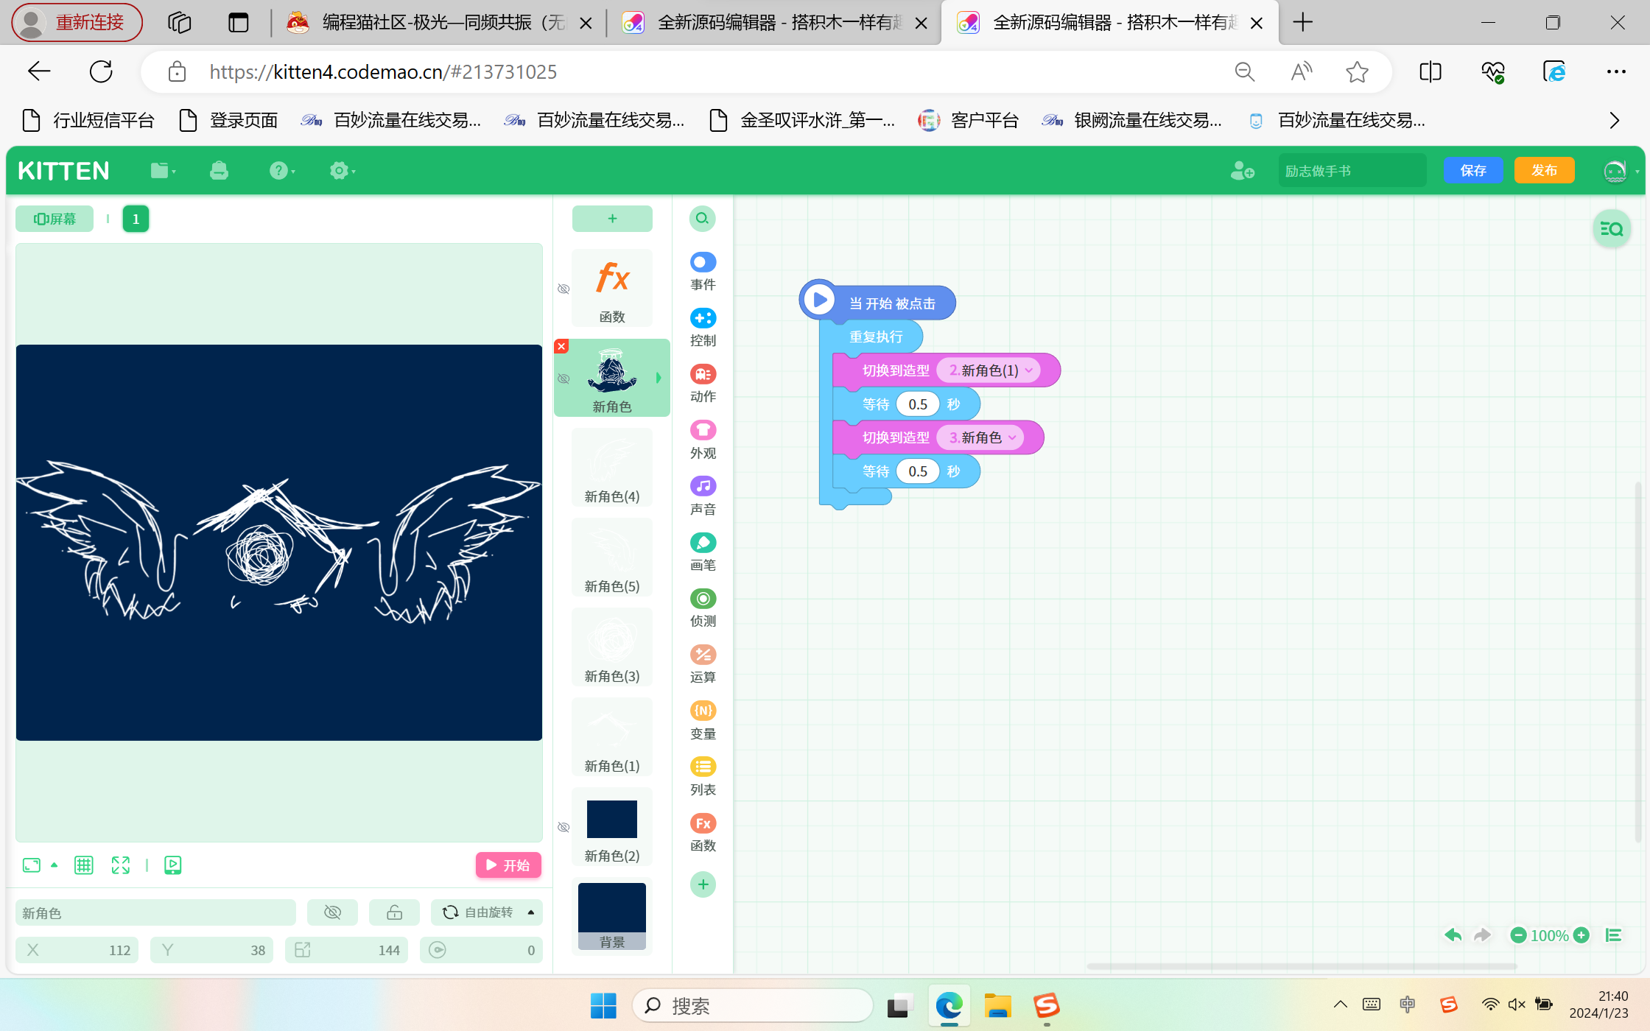Select the 新角色(2) sprite thumbnail

click(x=612, y=827)
